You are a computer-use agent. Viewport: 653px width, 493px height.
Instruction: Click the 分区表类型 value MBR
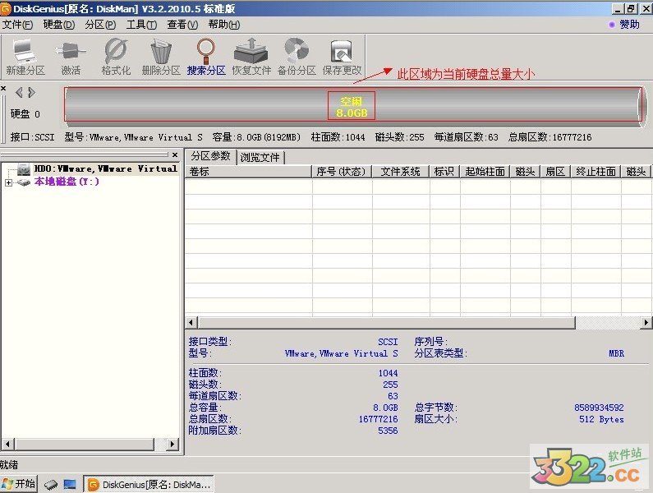tap(616, 353)
